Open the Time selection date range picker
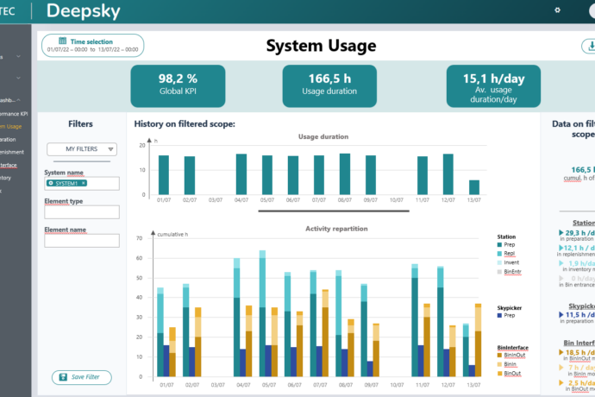Viewport: 595px width, 397px height. (x=92, y=46)
